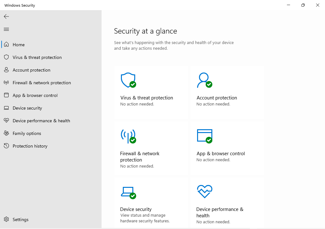This screenshot has height=229, width=325.
Task: Click the Protection history clock icon
Action: 6,146
